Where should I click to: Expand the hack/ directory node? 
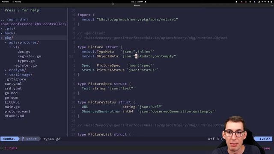pyautogui.click(x=10, y=33)
